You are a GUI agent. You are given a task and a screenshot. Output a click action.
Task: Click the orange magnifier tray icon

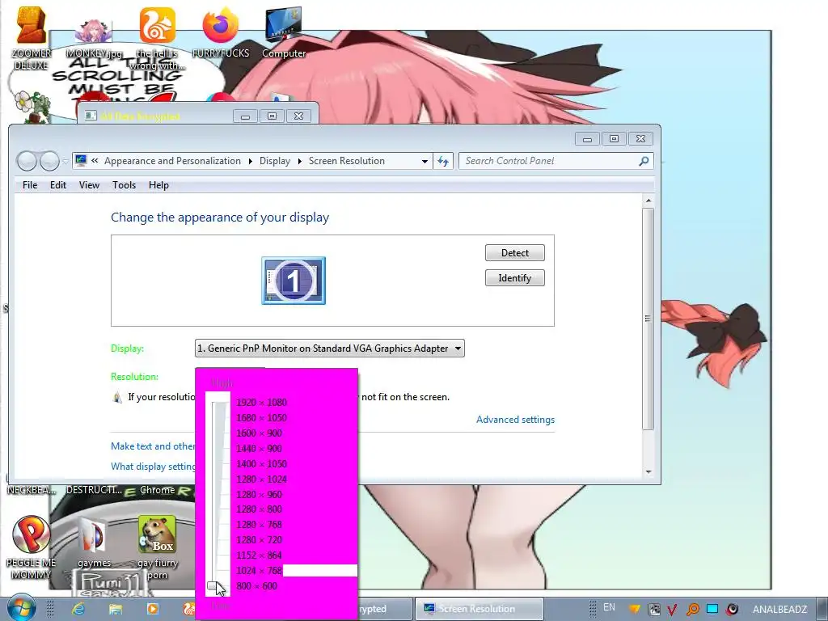pos(693,610)
